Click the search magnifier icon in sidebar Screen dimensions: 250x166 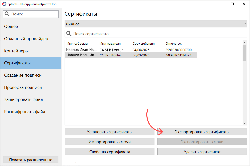7,14
